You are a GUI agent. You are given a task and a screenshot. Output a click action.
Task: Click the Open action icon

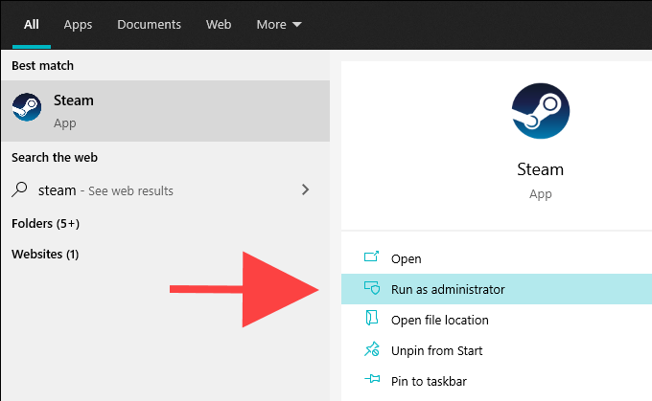(x=372, y=258)
